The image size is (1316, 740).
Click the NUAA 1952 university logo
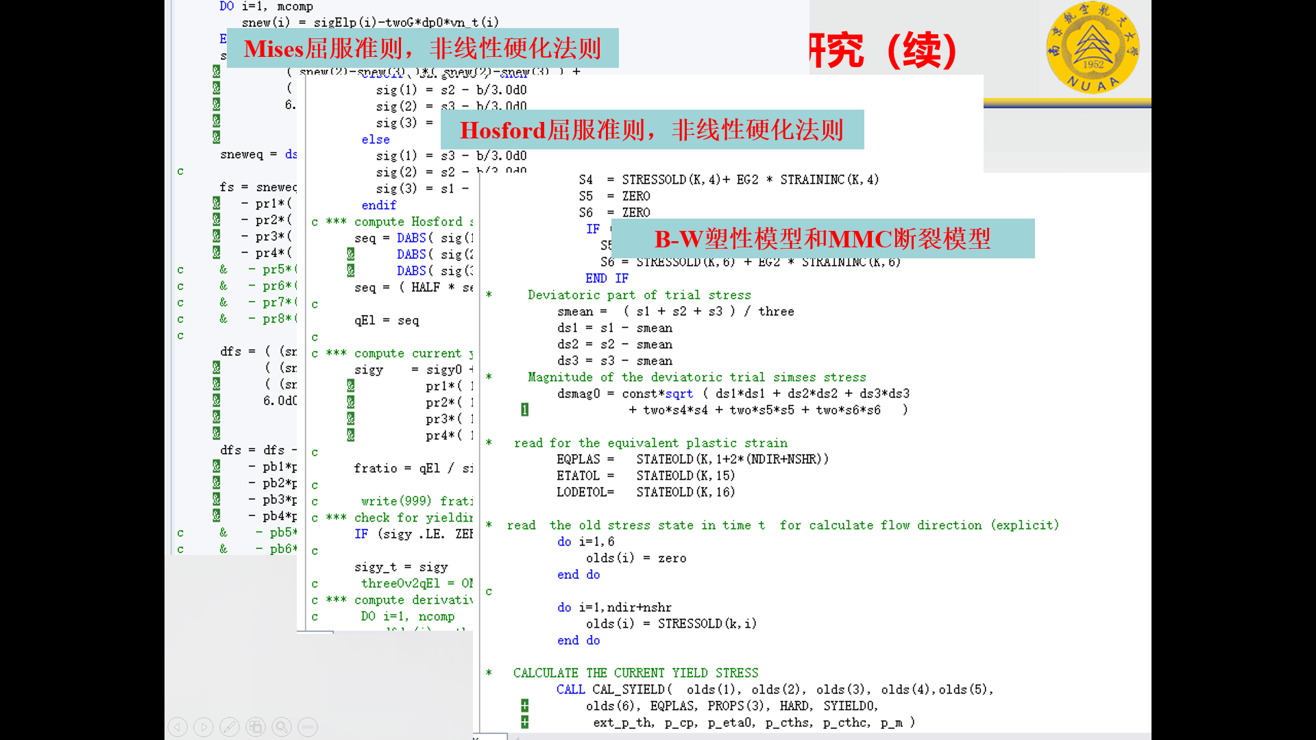point(1093,48)
